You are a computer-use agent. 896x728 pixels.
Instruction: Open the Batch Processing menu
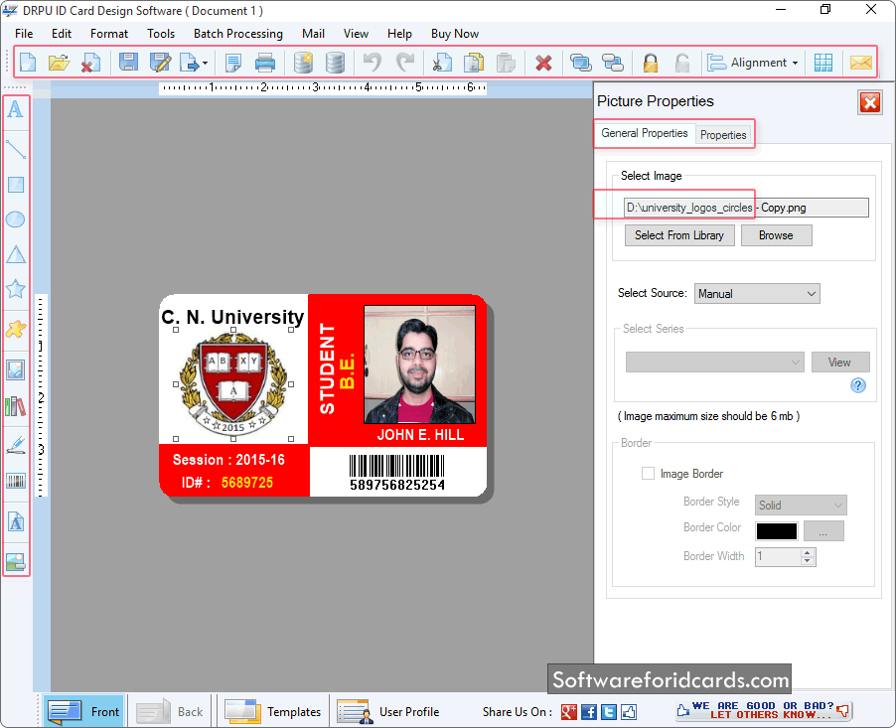click(238, 34)
